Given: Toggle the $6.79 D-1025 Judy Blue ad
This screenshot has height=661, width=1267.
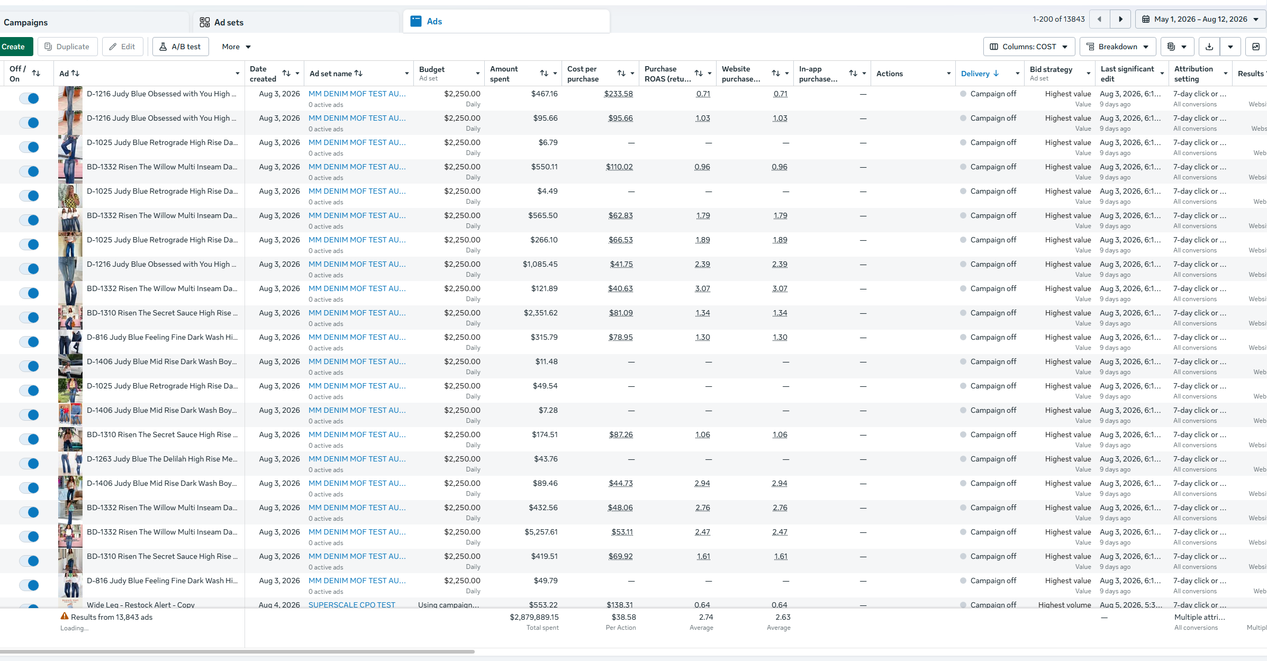Looking at the screenshot, I should 29,147.
